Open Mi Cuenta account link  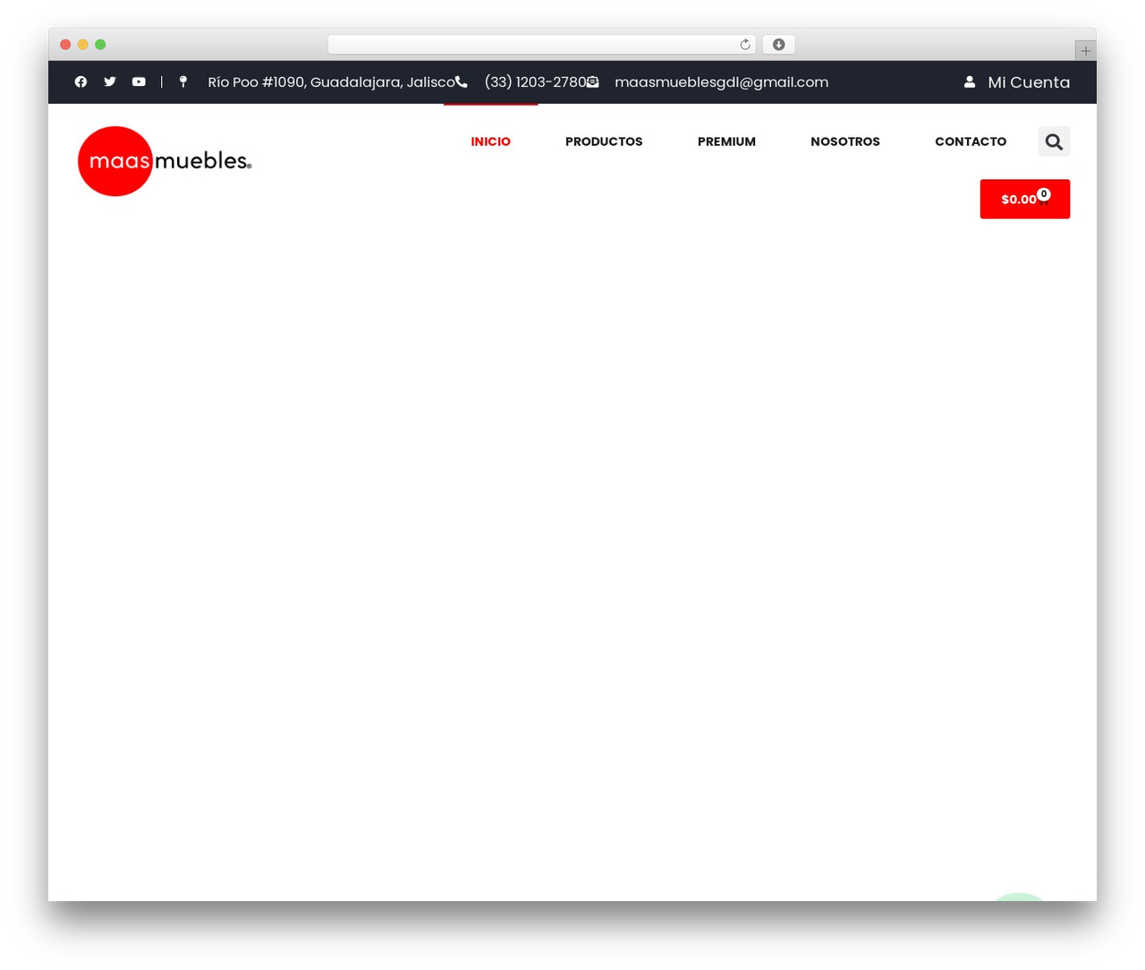[1029, 82]
